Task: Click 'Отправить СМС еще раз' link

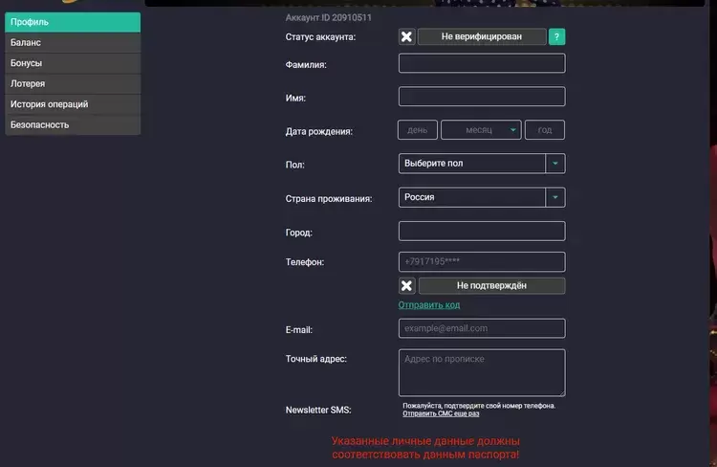Action: (441, 414)
